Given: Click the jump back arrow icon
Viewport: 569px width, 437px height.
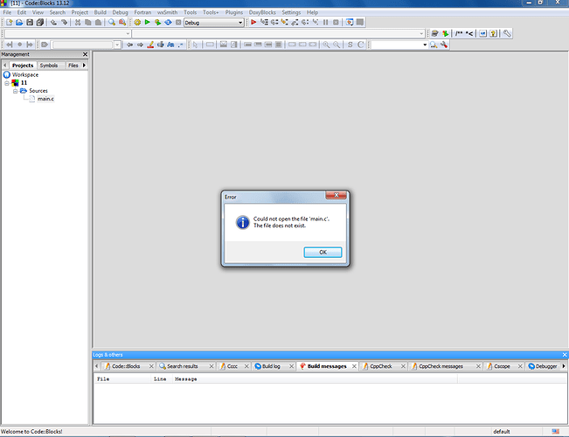Looking at the screenshot, I should pos(129,45).
